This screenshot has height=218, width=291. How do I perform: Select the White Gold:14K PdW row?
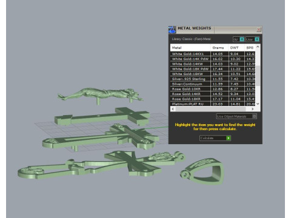coord(213,59)
